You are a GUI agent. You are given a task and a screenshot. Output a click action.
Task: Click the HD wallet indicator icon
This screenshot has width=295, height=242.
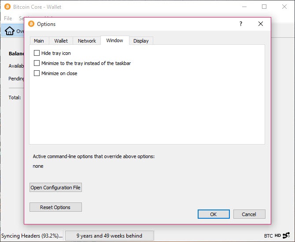click(x=278, y=235)
